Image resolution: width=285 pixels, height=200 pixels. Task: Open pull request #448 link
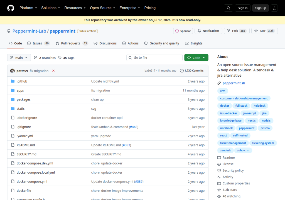click(134, 127)
